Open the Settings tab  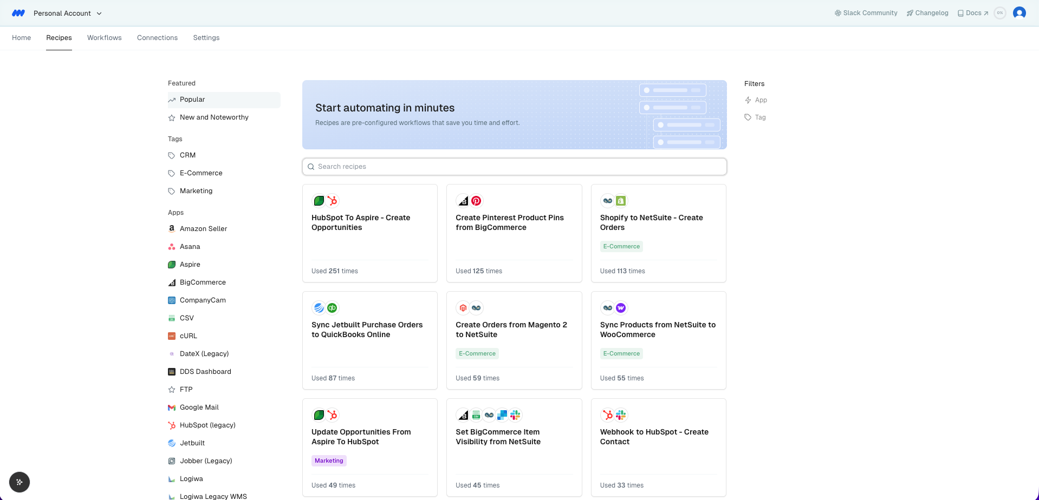[206, 38]
